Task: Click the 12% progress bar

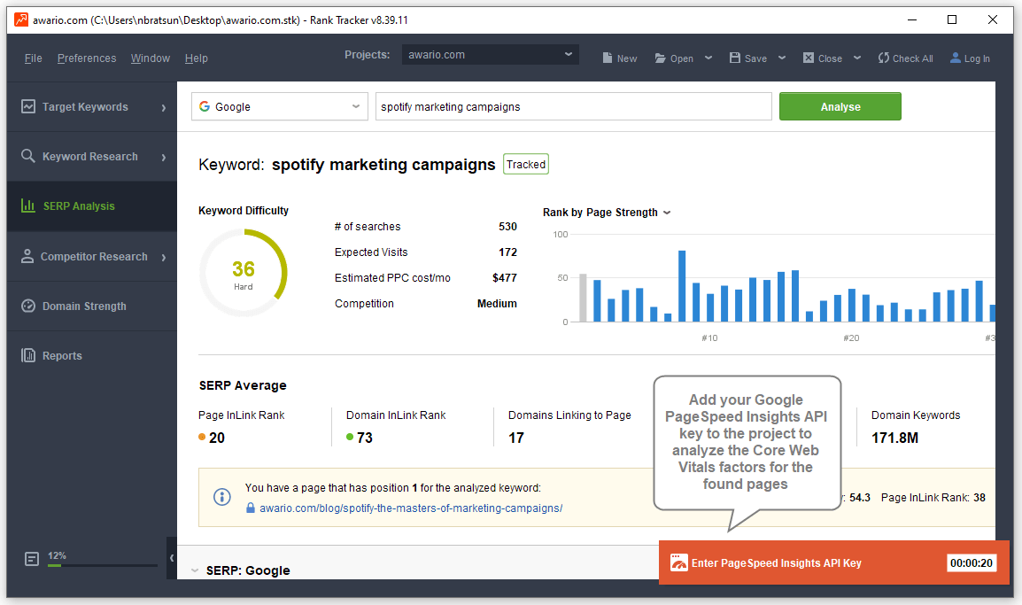Action: (x=102, y=564)
